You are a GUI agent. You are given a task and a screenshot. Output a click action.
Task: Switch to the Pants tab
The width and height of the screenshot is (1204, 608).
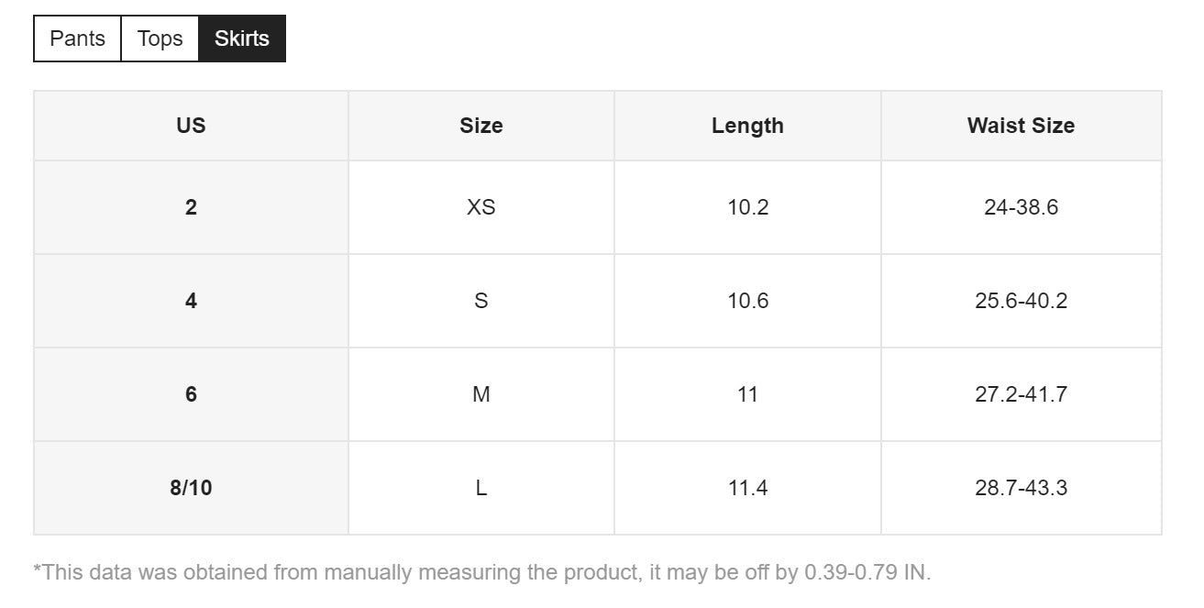click(x=77, y=39)
